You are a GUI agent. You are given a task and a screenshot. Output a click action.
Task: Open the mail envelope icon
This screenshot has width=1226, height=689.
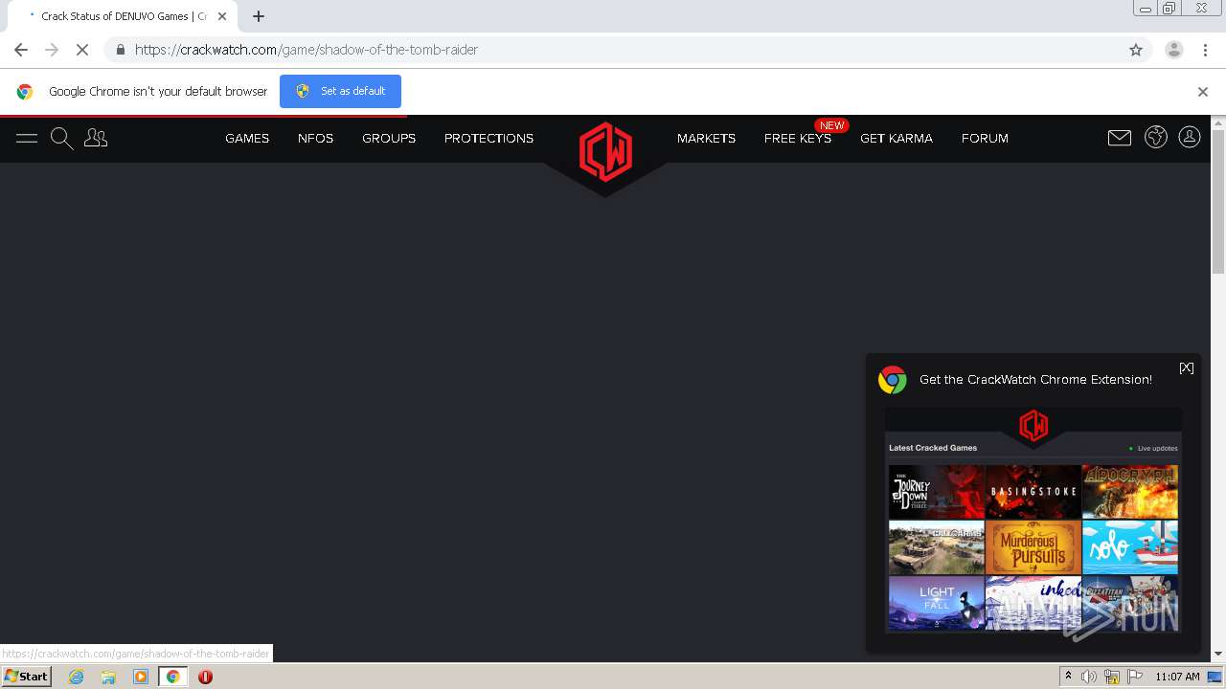tap(1119, 138)
